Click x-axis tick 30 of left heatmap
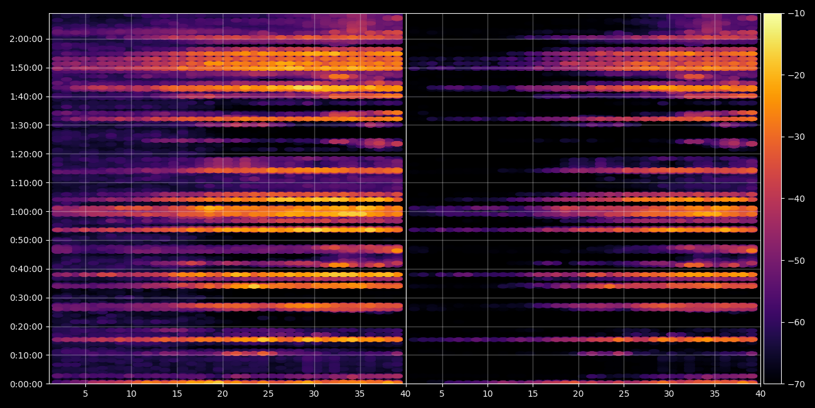 click(x=314, y=394)
